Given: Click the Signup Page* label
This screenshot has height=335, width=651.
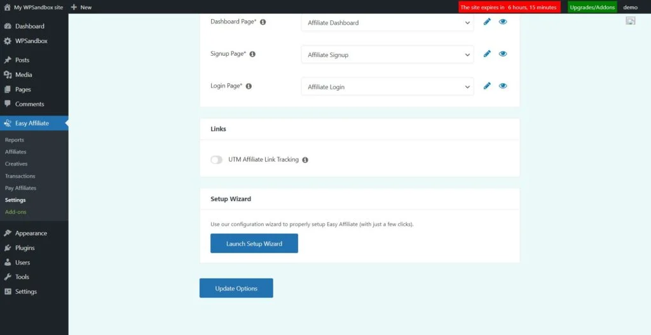Looking at the screenshot, I should pos(228,54).
